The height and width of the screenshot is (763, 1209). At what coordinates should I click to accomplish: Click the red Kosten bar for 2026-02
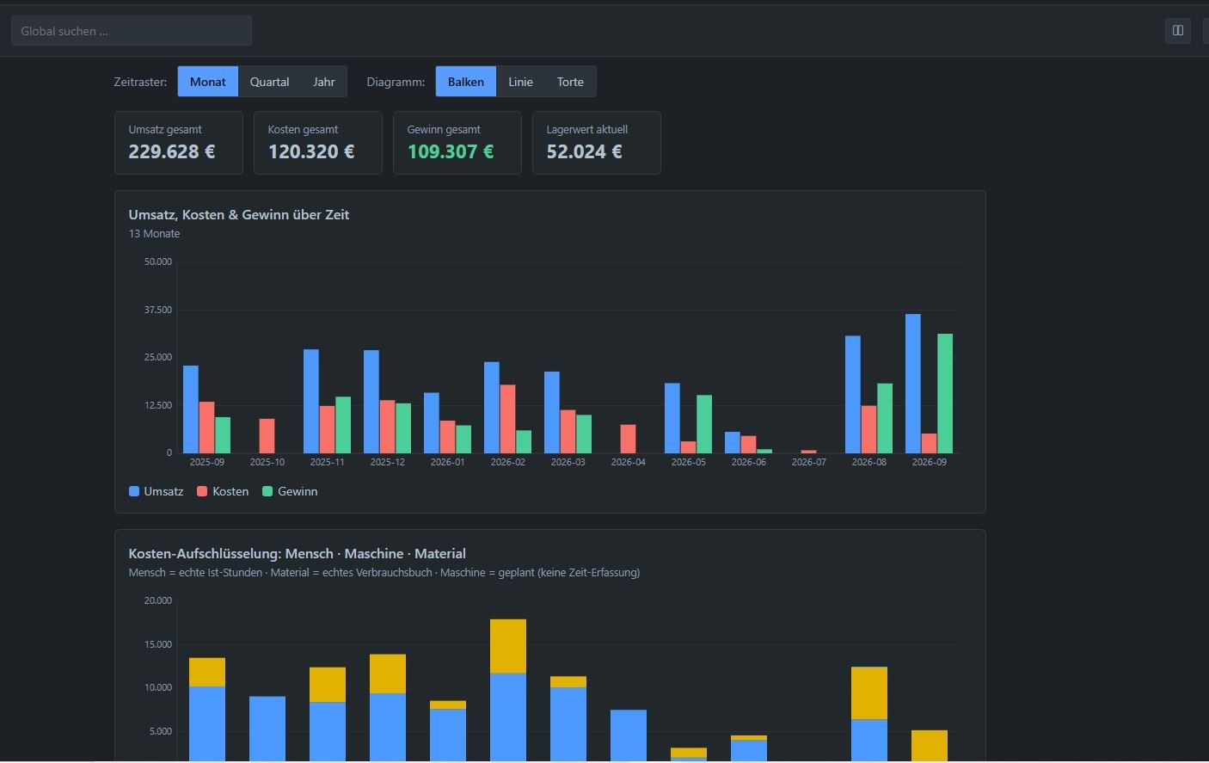tap(508, 419)
